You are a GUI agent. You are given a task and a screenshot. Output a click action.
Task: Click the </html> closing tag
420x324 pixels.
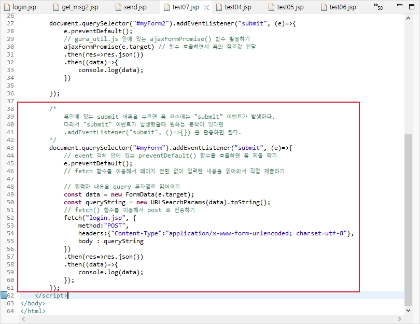[x=33, y=311]
